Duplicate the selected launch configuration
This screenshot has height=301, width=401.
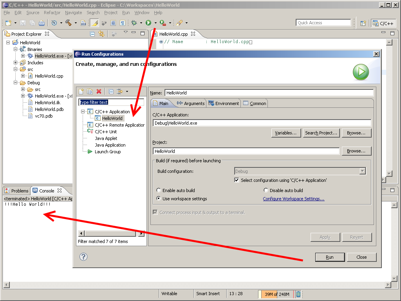[x=90, y=91]
